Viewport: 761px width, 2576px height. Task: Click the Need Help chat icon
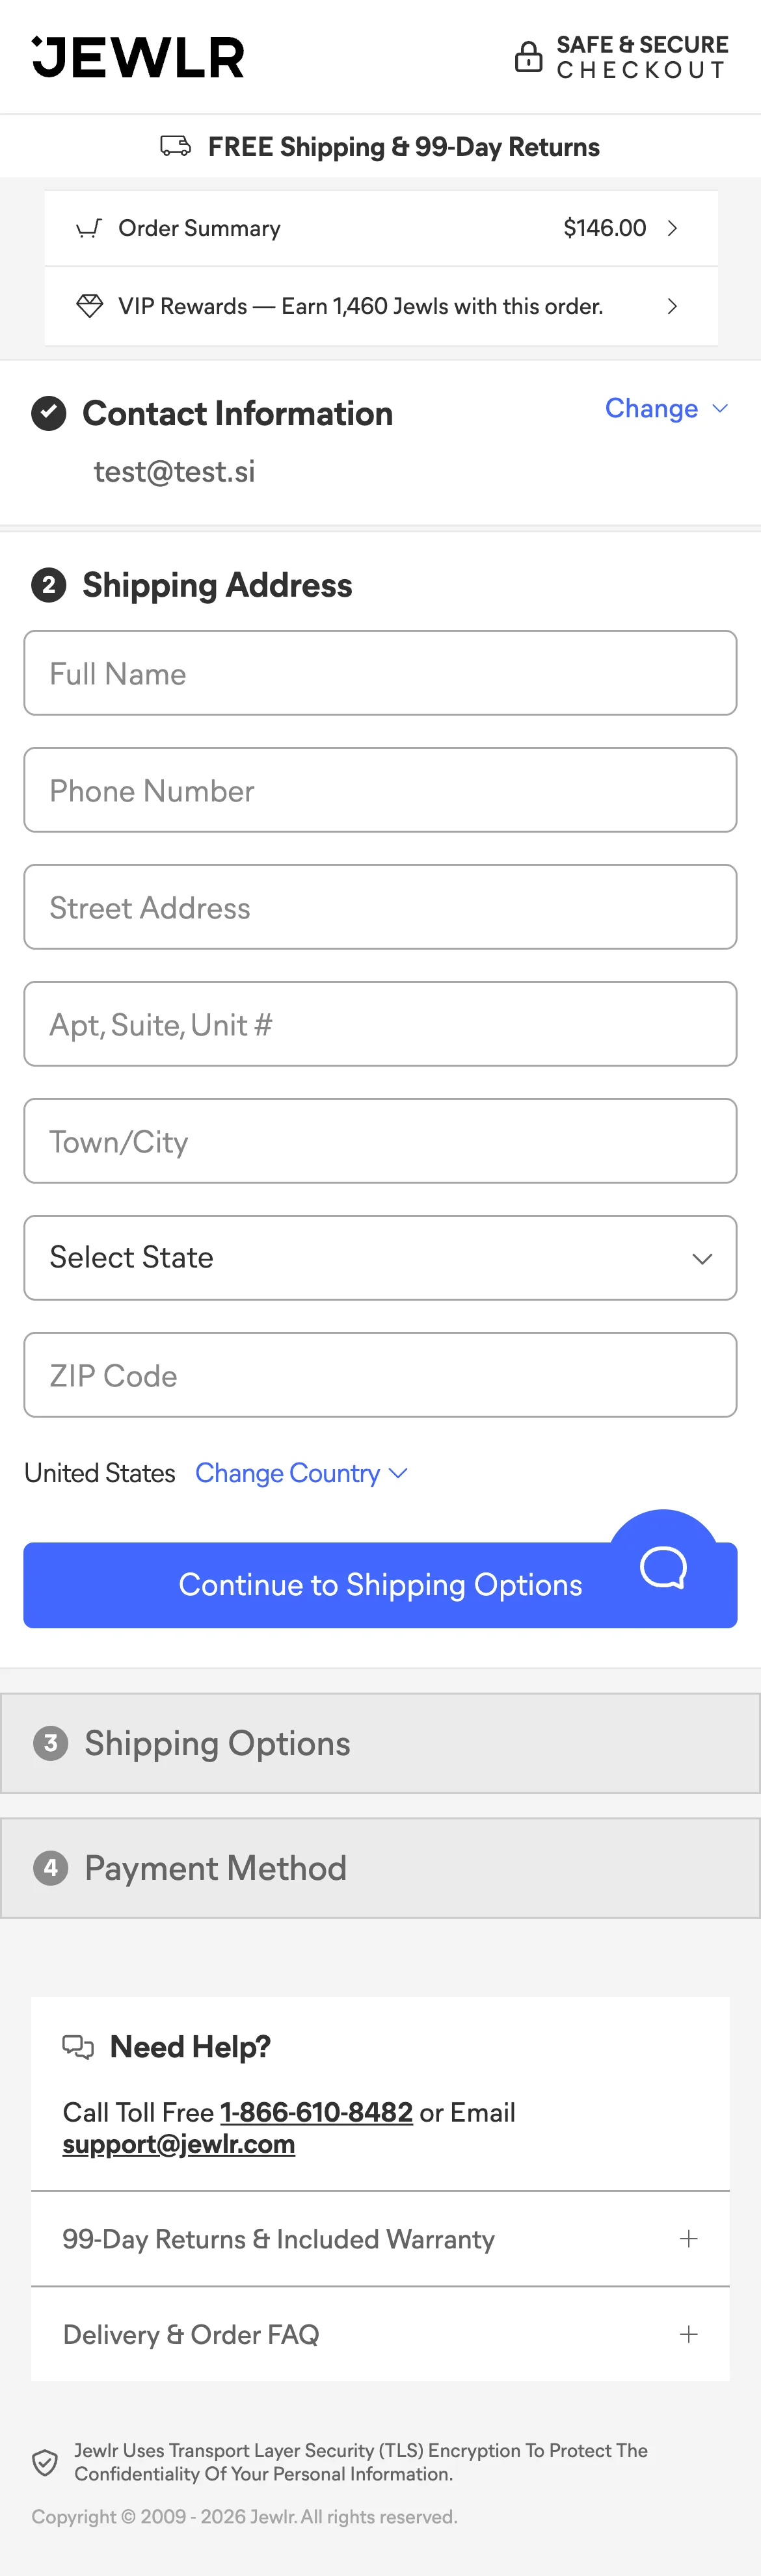click(x=78, y=2046)
